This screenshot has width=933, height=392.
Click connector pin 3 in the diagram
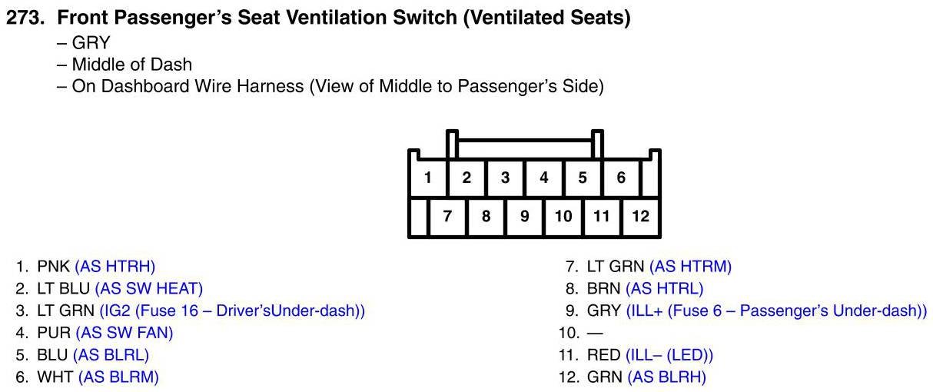[506, 178]
